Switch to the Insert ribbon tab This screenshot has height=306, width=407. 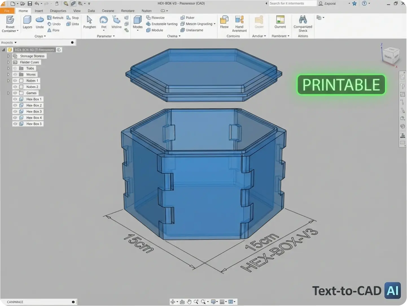pos(39,11)
